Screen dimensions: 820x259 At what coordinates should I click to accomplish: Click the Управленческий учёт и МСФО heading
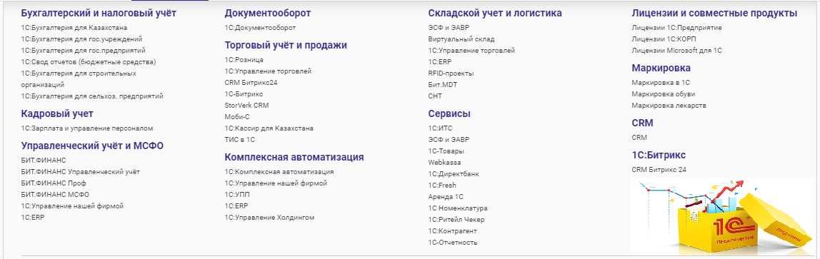pyautogui.click(x=92, y=146)
